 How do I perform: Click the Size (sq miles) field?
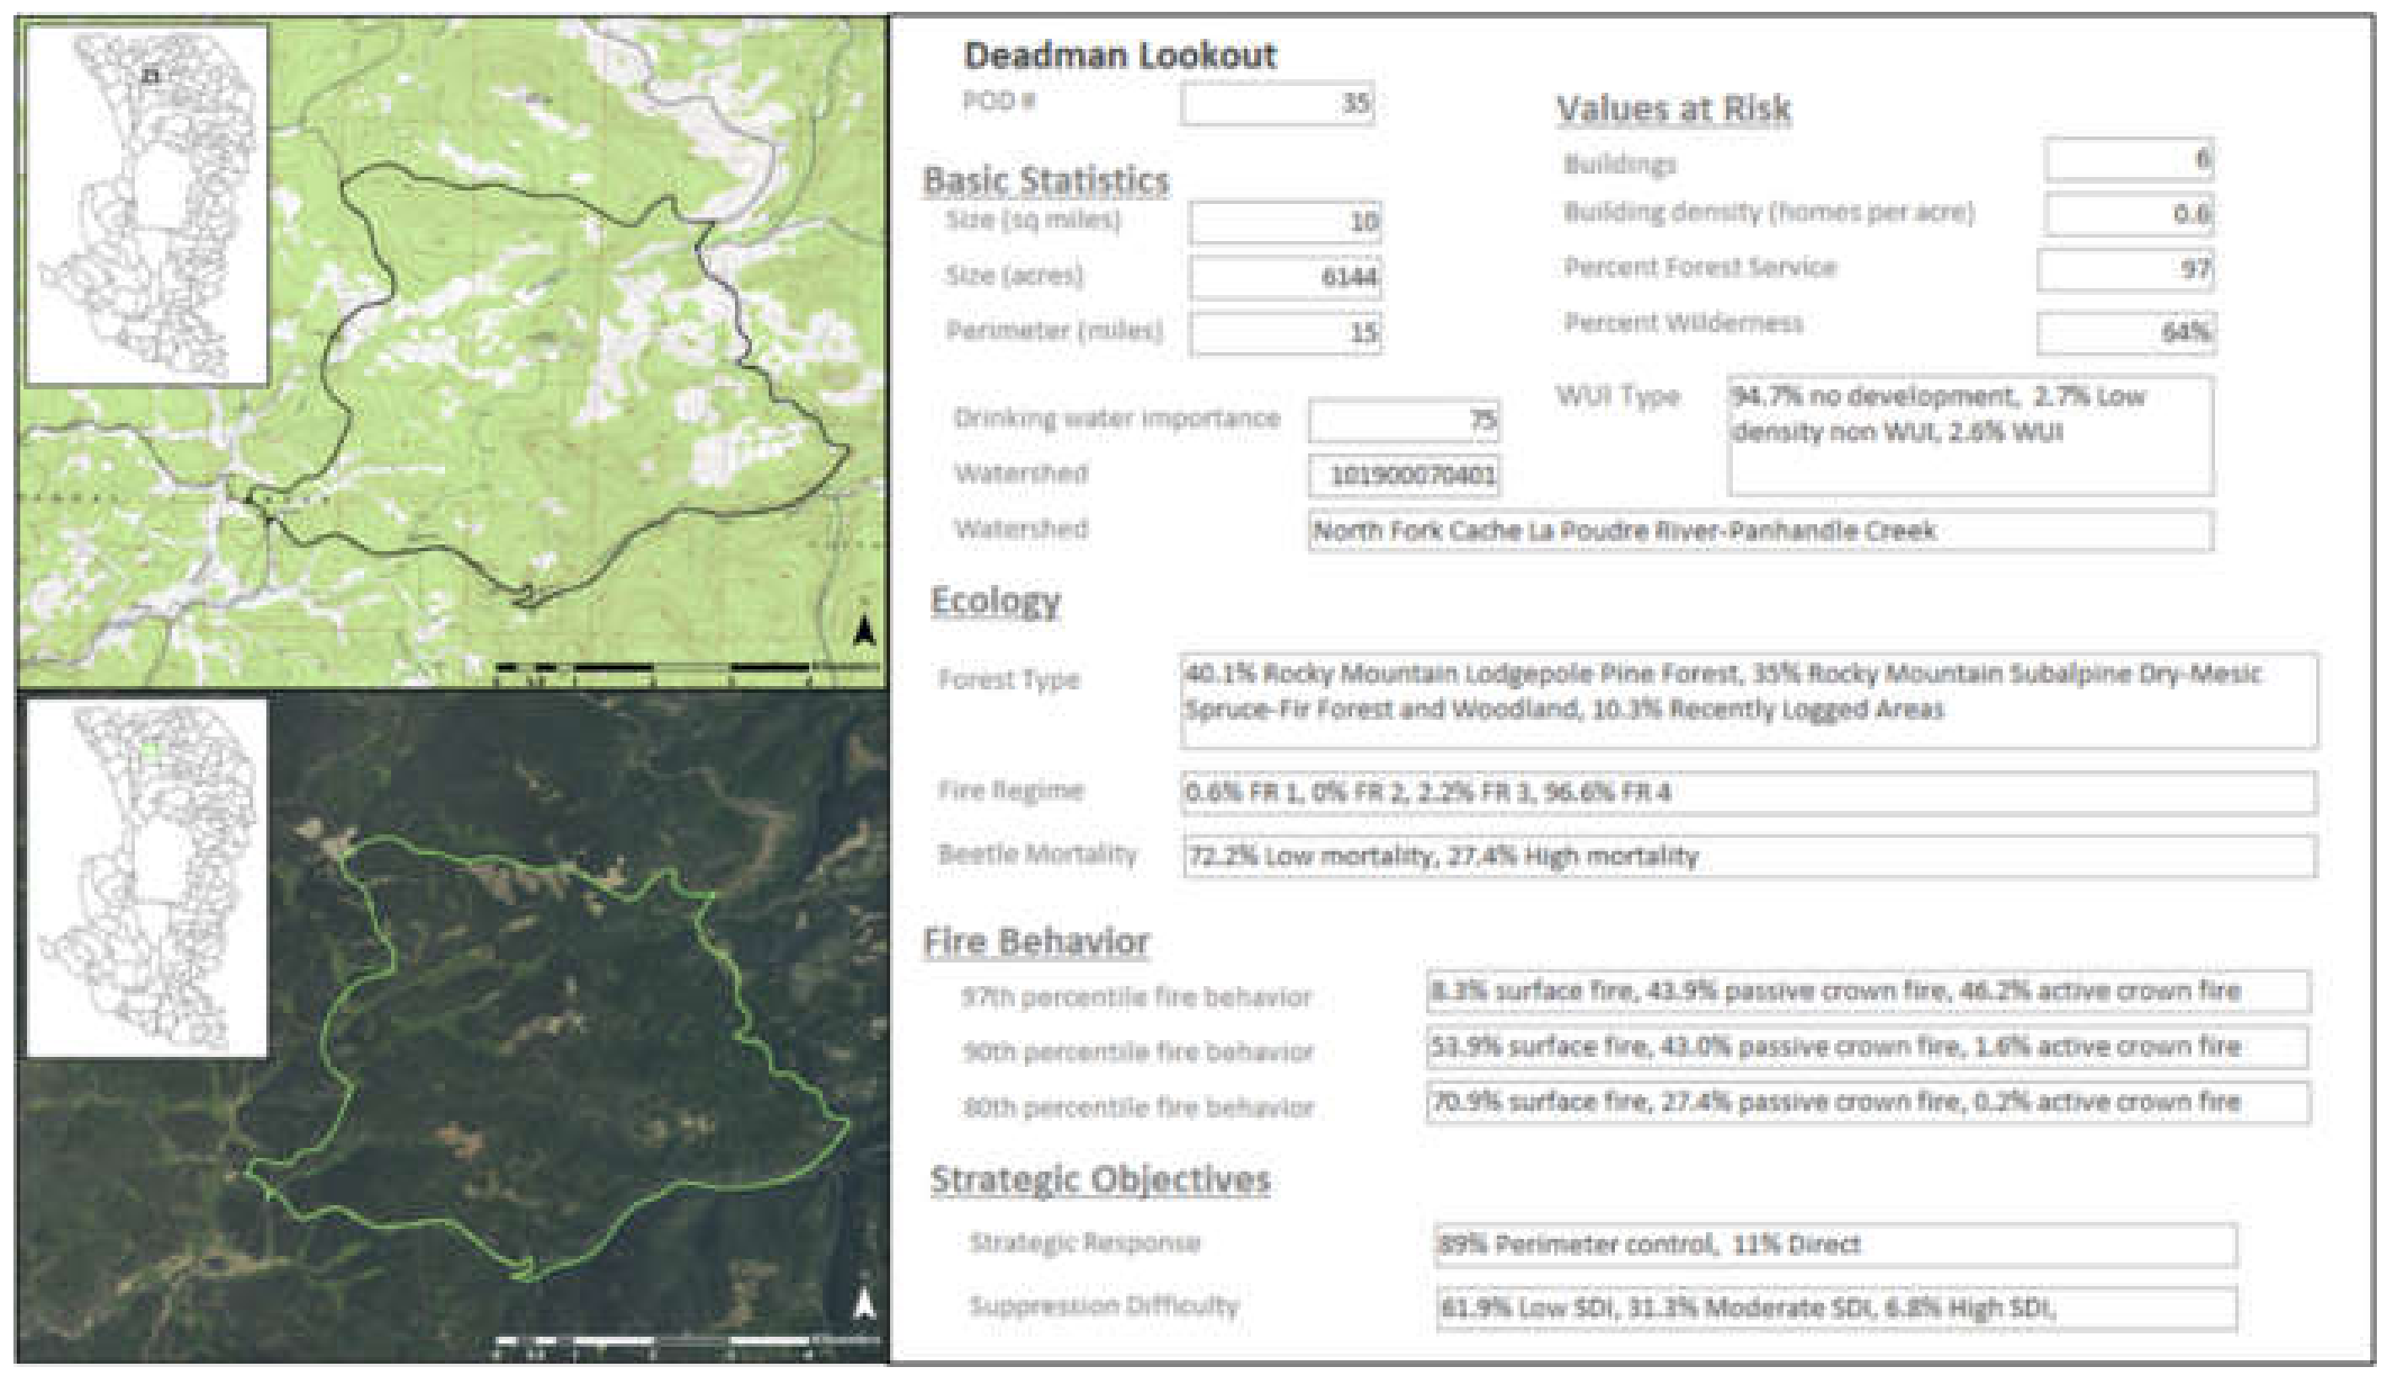[x=1285, y=223]
